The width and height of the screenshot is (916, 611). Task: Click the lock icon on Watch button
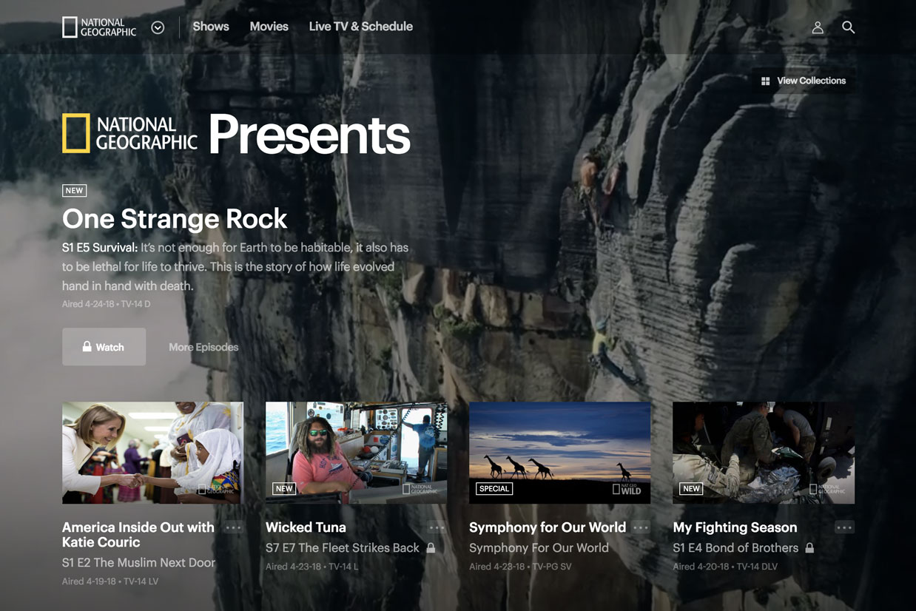[87, 347]
